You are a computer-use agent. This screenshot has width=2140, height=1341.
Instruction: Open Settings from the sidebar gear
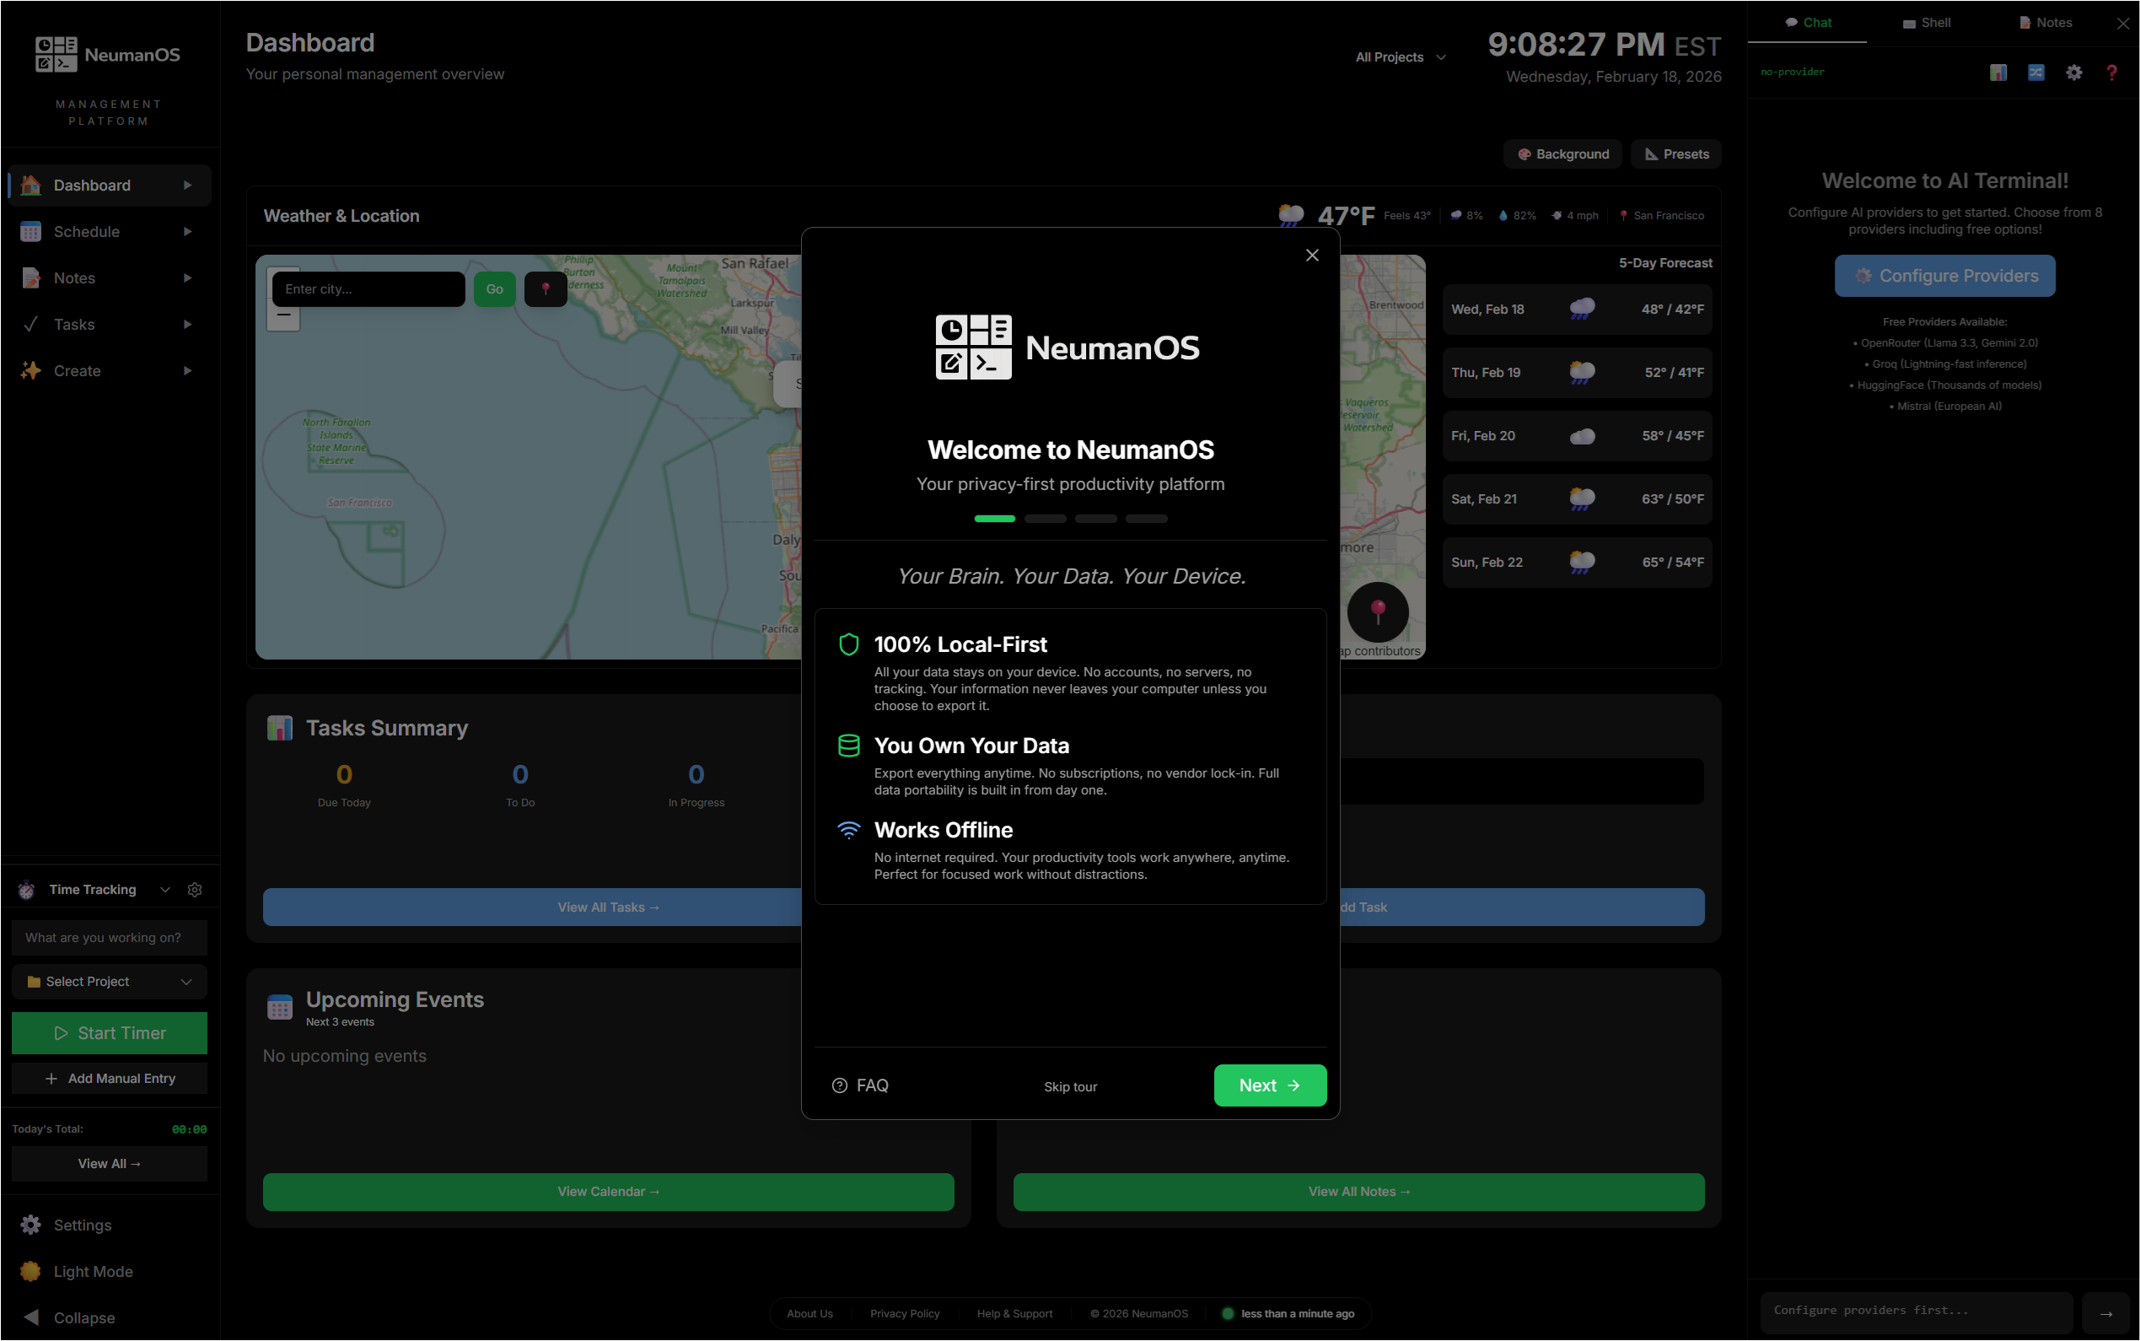pos(31,1225)
